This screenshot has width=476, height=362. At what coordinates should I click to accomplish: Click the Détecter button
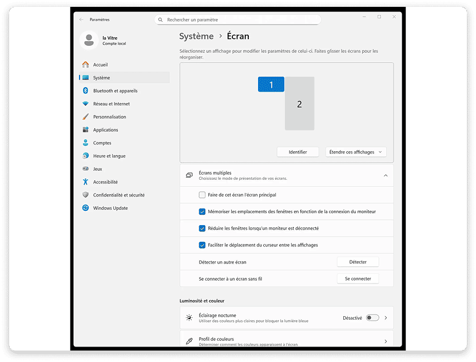(x=358, y=262)
